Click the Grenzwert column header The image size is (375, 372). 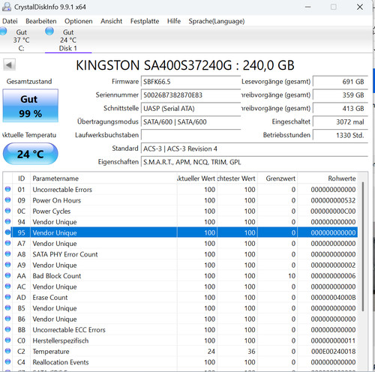277,178
